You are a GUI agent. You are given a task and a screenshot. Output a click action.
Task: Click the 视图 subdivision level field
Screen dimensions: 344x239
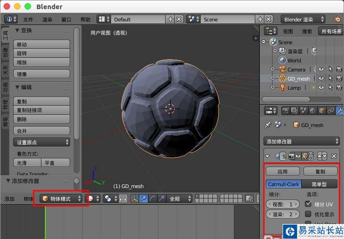coord(283,204)
